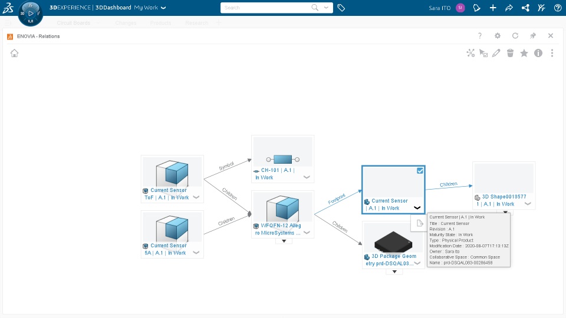Expand selected Current Sensor chevron menu
This screenshot has width=566, height=318.
pos(417,208)
